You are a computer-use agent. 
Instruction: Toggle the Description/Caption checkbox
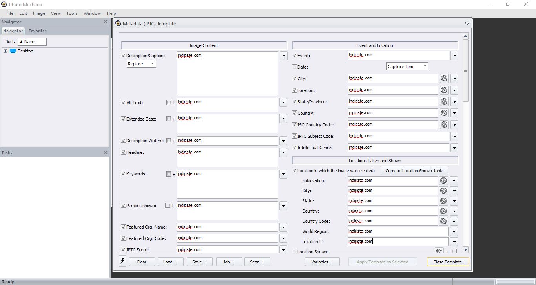(124, 56)
